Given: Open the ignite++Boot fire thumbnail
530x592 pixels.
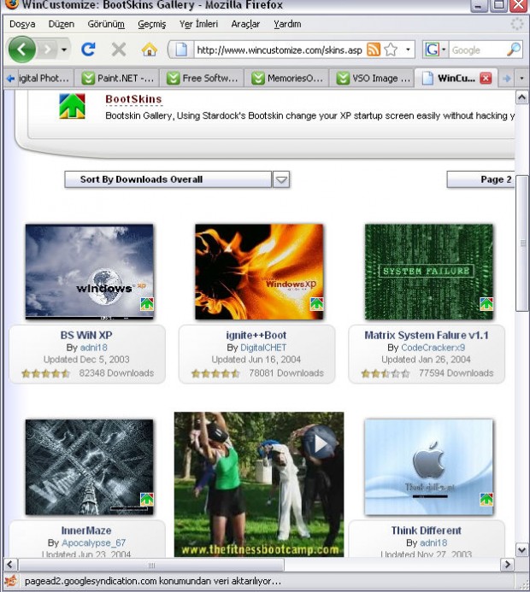Looking at the screenshot, I should tap(259, 272).
